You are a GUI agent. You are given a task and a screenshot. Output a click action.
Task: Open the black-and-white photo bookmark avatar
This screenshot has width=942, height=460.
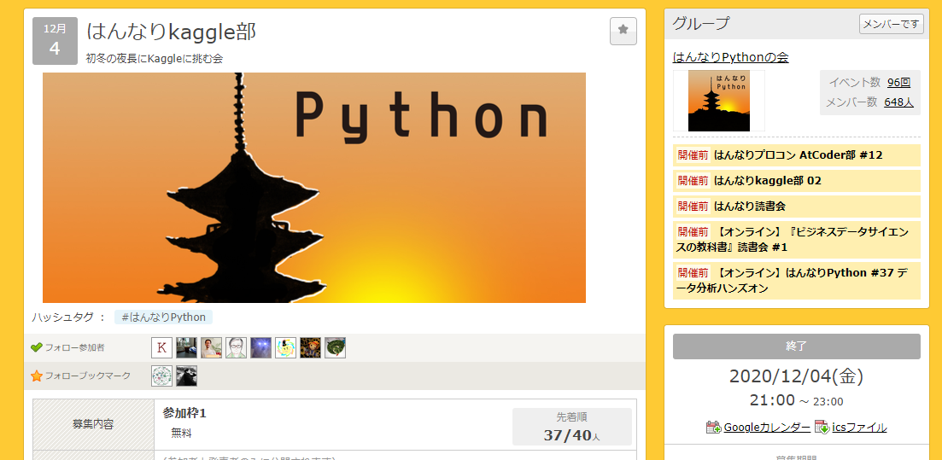[186, 376]
